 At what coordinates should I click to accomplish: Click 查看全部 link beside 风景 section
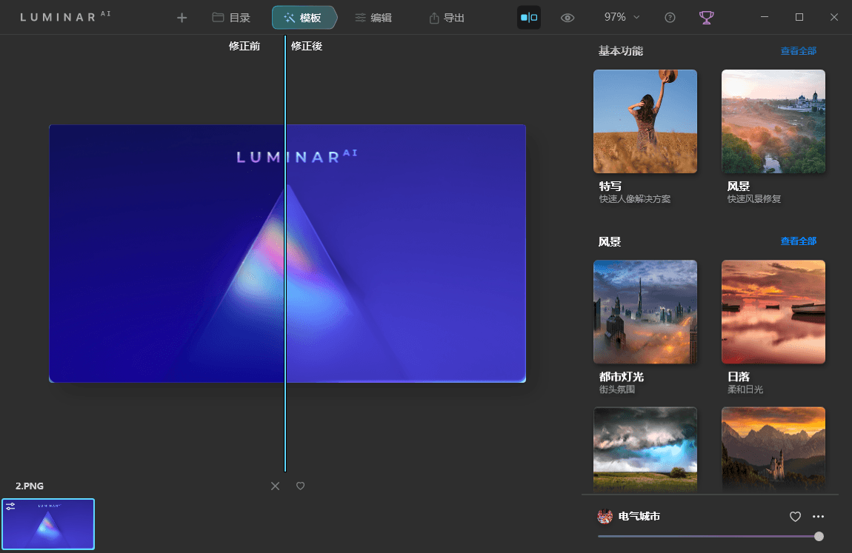(x=798, y=241)
